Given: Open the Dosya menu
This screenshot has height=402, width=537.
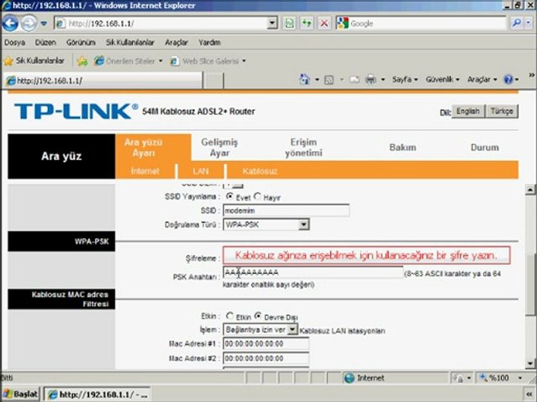Looking at the screenshot, I should 15,42.
